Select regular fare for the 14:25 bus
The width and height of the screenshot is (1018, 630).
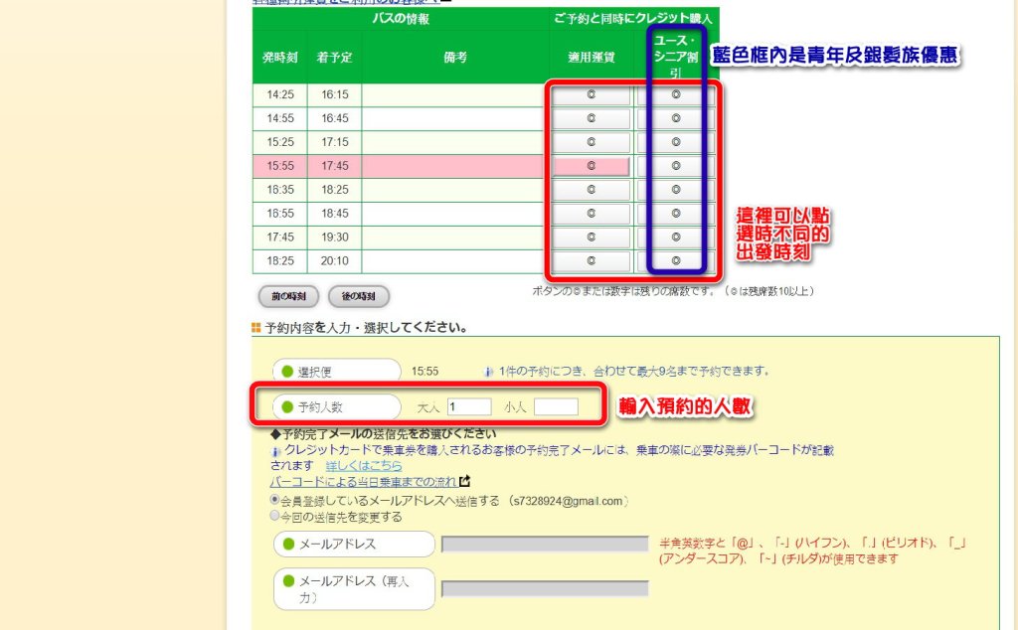pos(591,95)
